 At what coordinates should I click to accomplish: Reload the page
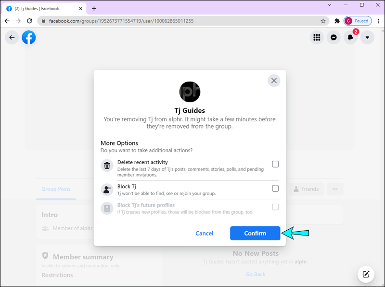[x=29, y=21]
